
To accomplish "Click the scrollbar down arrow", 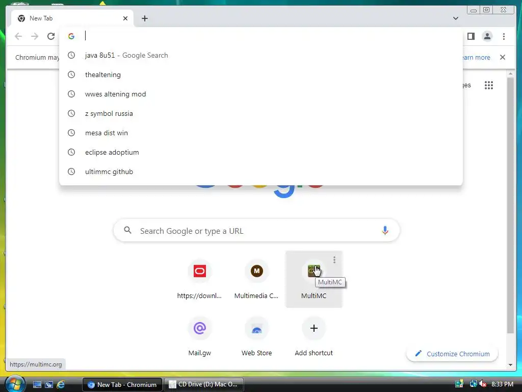I will (x=510, y=365).
